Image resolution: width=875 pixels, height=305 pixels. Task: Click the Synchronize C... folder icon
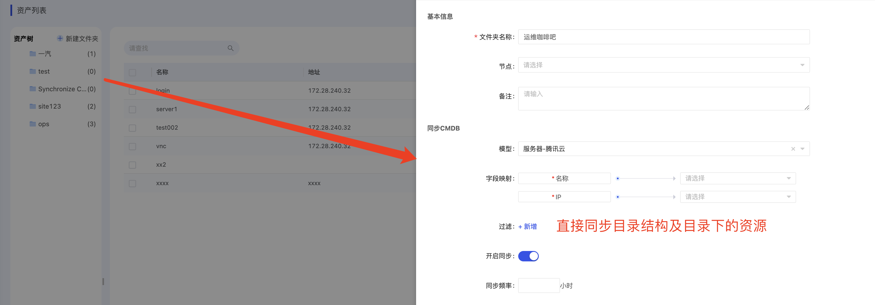coord(33,89)
